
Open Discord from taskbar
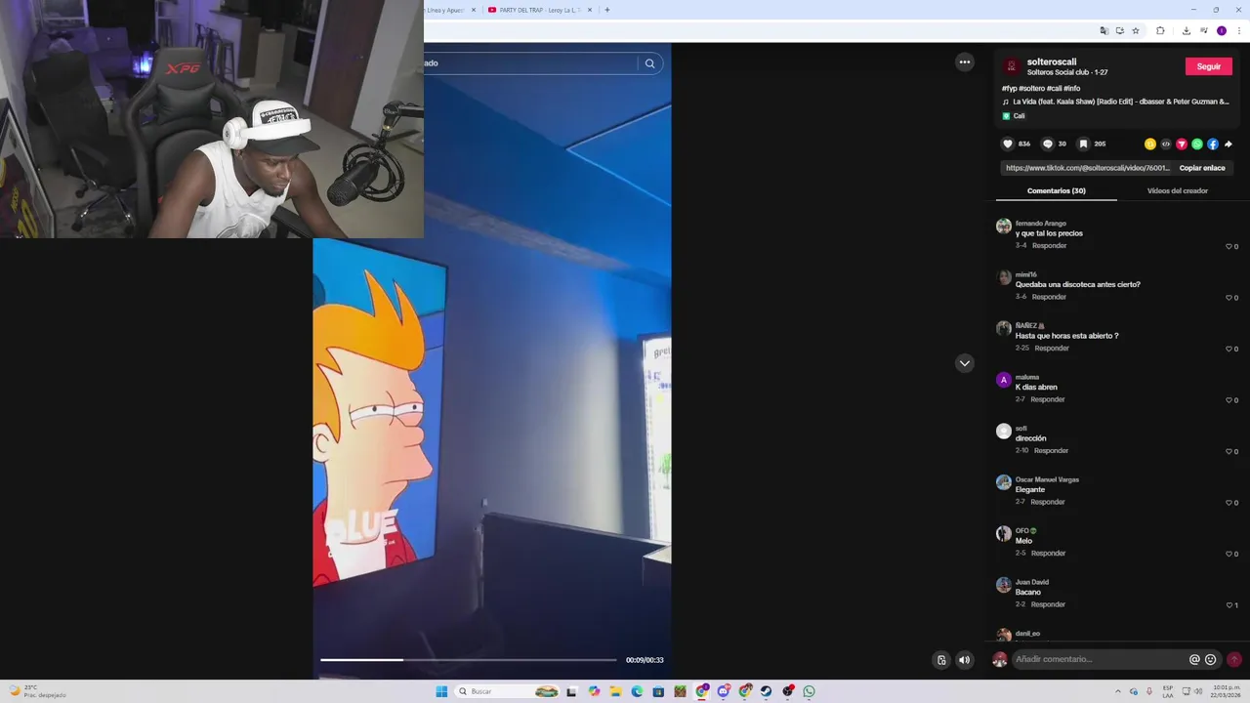(x=723, y=691)
